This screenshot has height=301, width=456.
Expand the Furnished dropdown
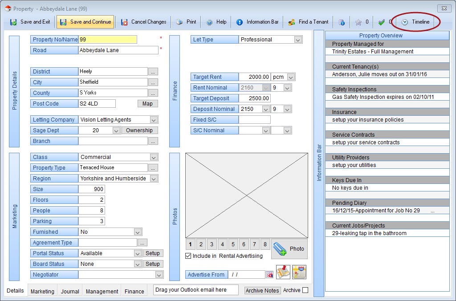(x=138, y=232)
